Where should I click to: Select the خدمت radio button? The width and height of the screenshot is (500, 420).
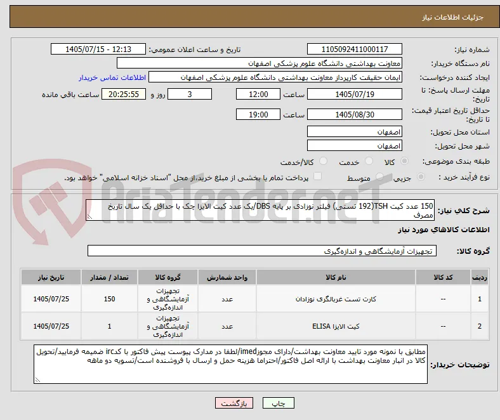[369, 161]
